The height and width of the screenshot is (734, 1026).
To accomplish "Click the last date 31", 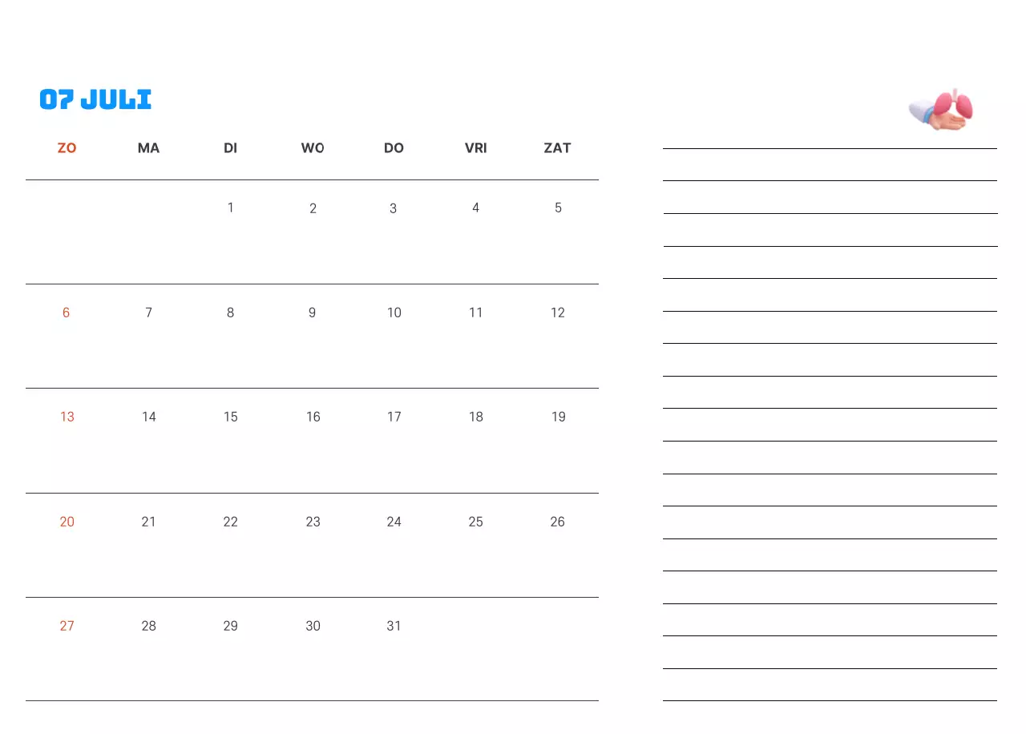I will [394, 626].
